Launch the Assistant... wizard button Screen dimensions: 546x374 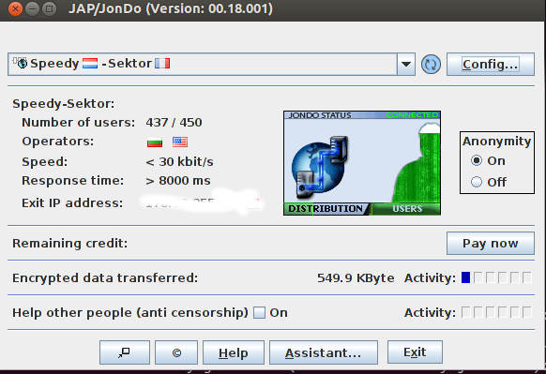point(324,352)
